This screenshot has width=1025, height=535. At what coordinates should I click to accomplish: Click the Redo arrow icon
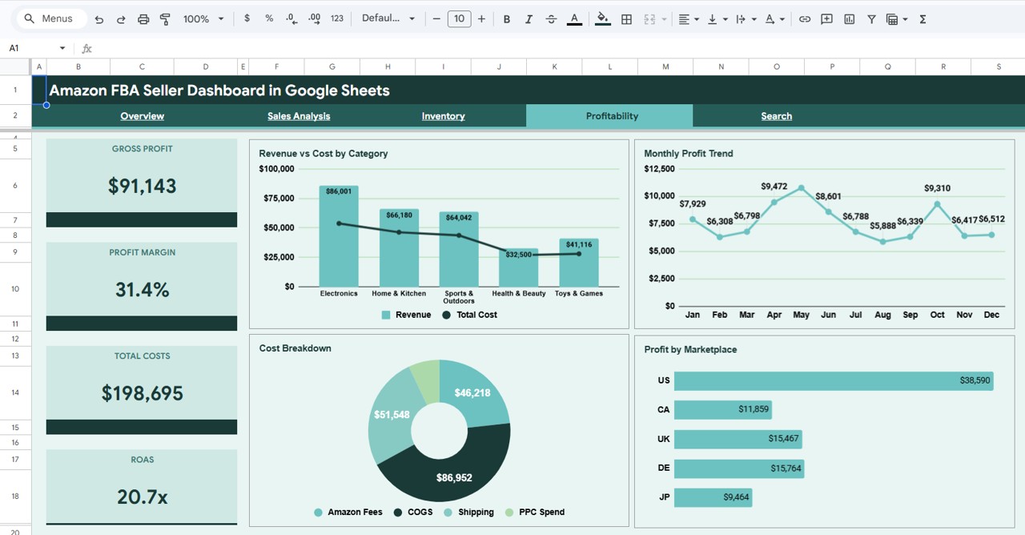click(121, 18)
